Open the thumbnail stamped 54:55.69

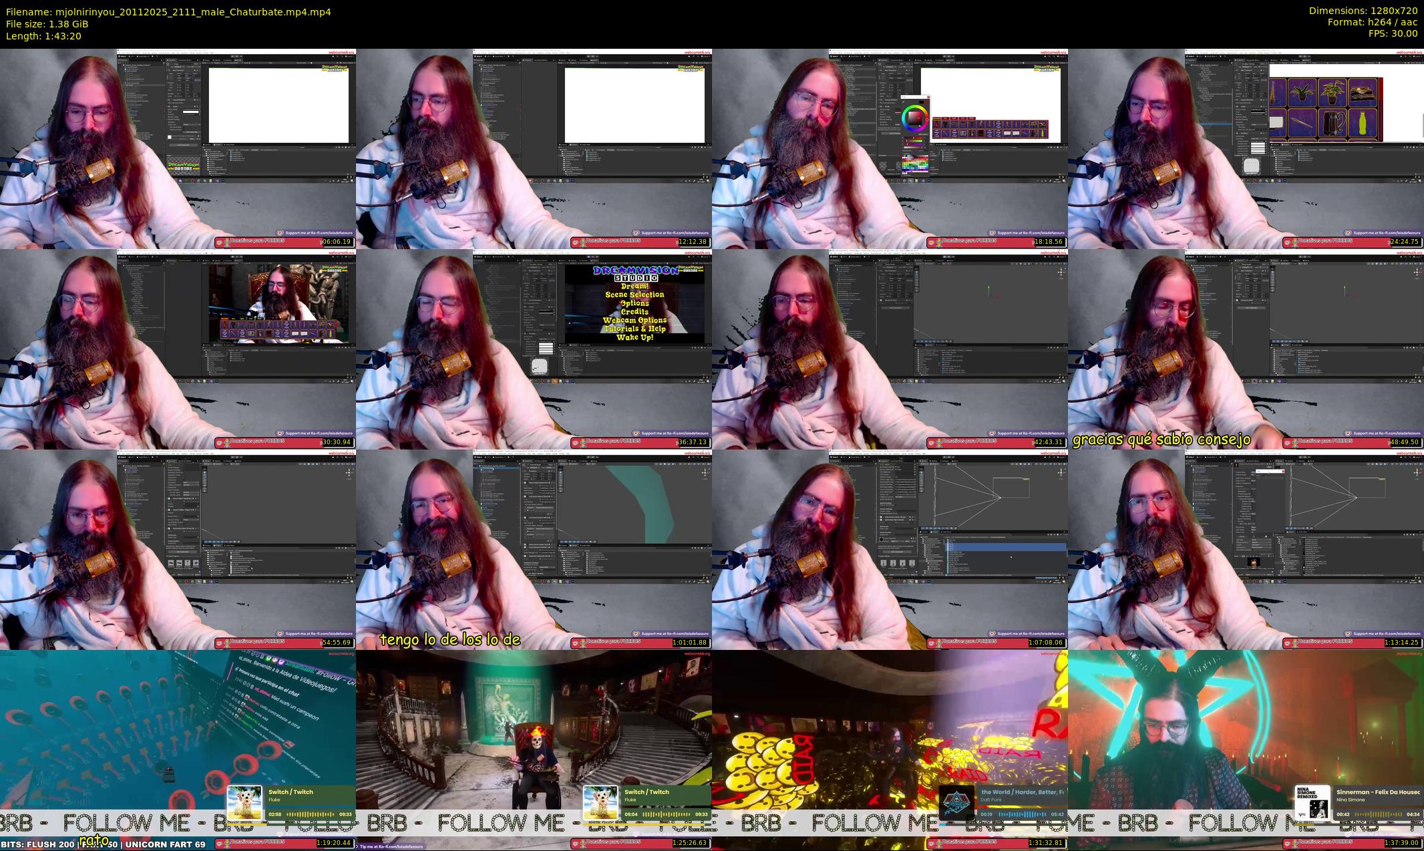pyautogui.click(x=178, y=549)
